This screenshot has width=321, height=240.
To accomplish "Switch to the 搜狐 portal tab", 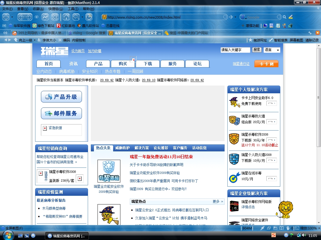I will coord(186,33).
